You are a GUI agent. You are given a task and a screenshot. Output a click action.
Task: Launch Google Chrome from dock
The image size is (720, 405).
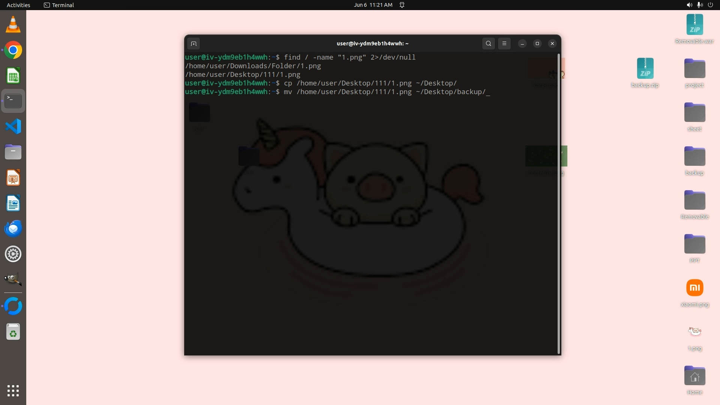(13, 50)
